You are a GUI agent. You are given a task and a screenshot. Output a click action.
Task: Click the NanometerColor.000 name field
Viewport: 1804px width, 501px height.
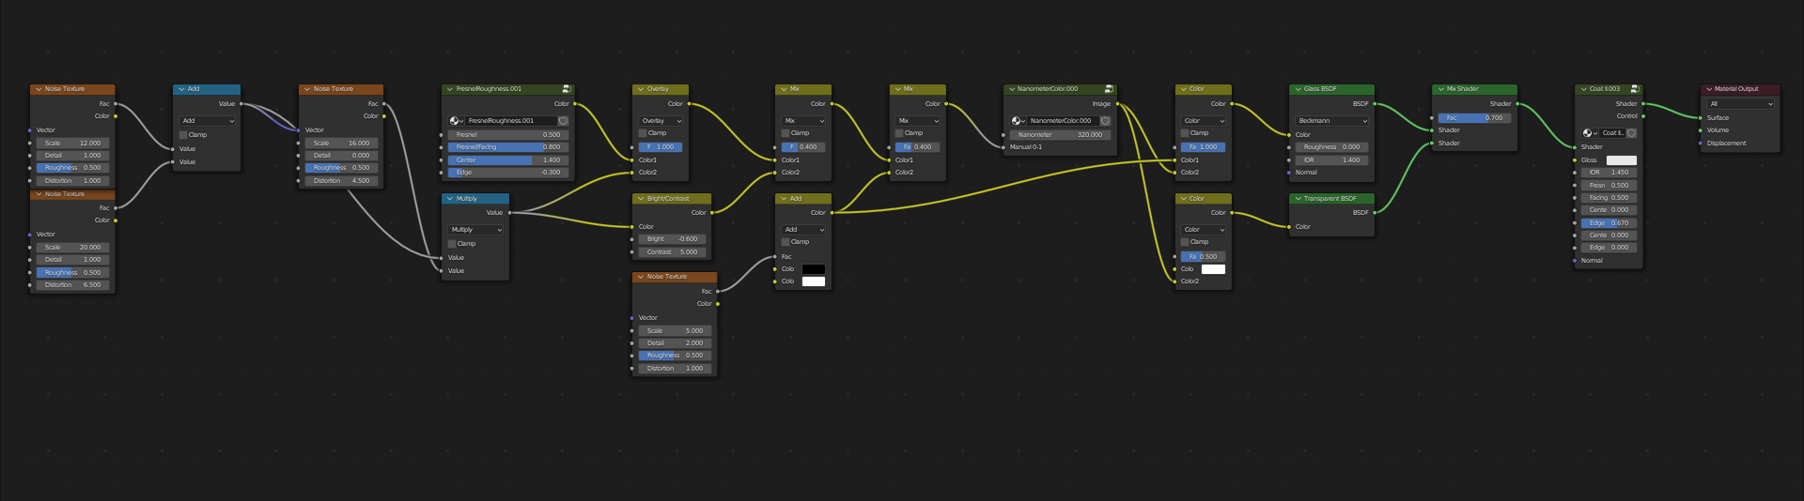pyautogui.click(x=1063, y=121)
